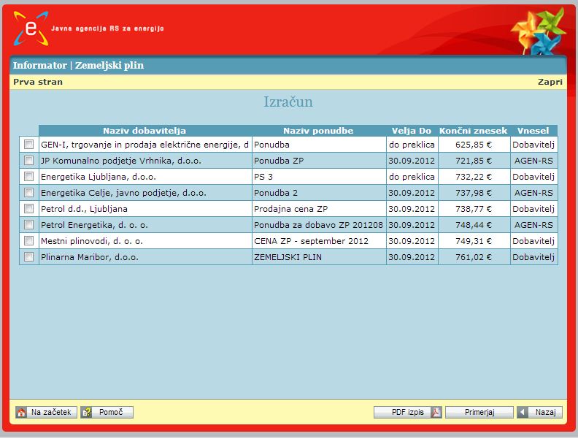Tick checkbox for Energetika Celje row
Viewport: 578px width, 439px height.
coord(28,193)
